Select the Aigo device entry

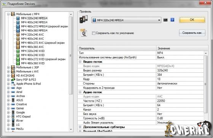click(19, 88)
